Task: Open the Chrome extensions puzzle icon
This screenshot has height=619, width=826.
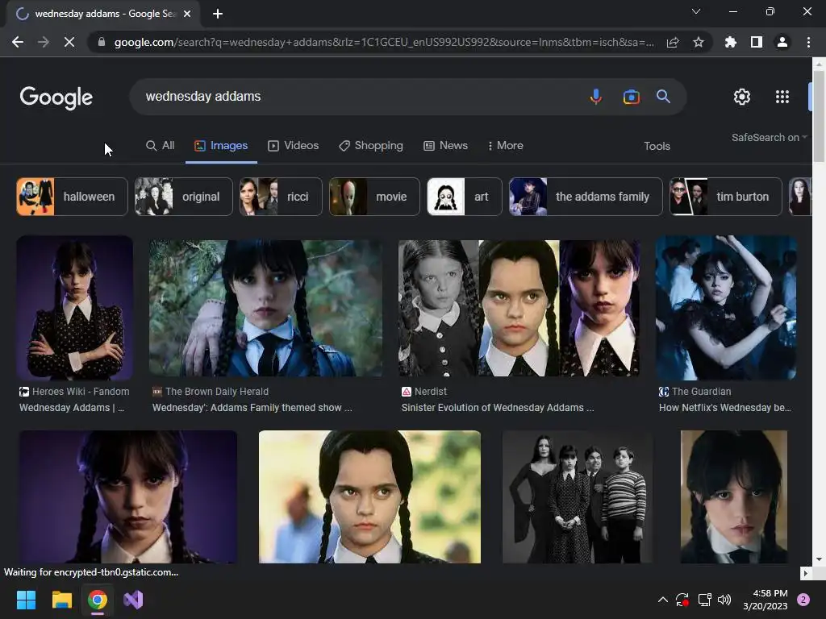Action: coord(731,42)
